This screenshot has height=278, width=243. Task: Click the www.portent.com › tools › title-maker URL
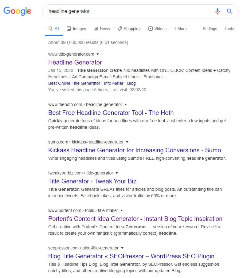point(83,211)
